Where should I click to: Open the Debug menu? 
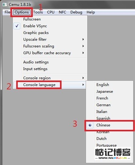pos(76,12)
